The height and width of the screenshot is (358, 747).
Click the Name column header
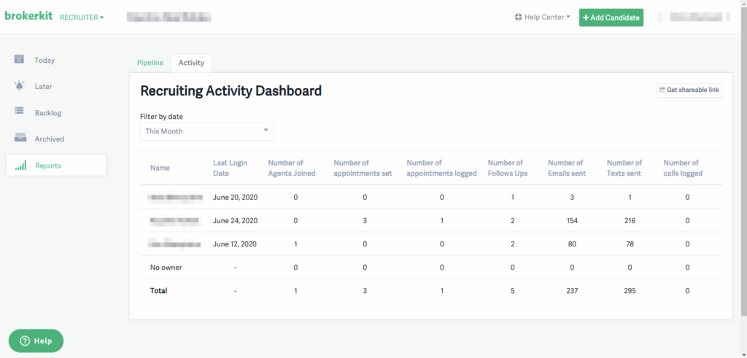point(160,168)
